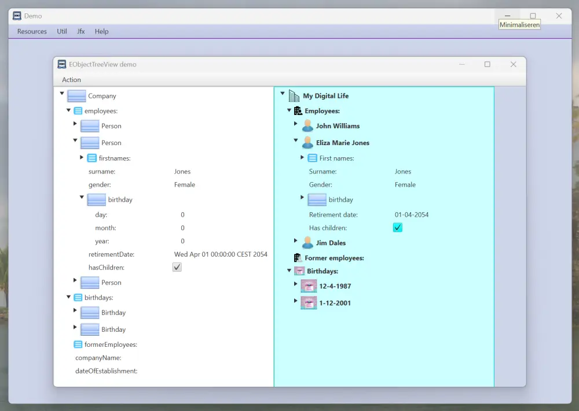Click the building icon beside My Digital Life
This screenshot has width=579, height=411.
point(294,96)
